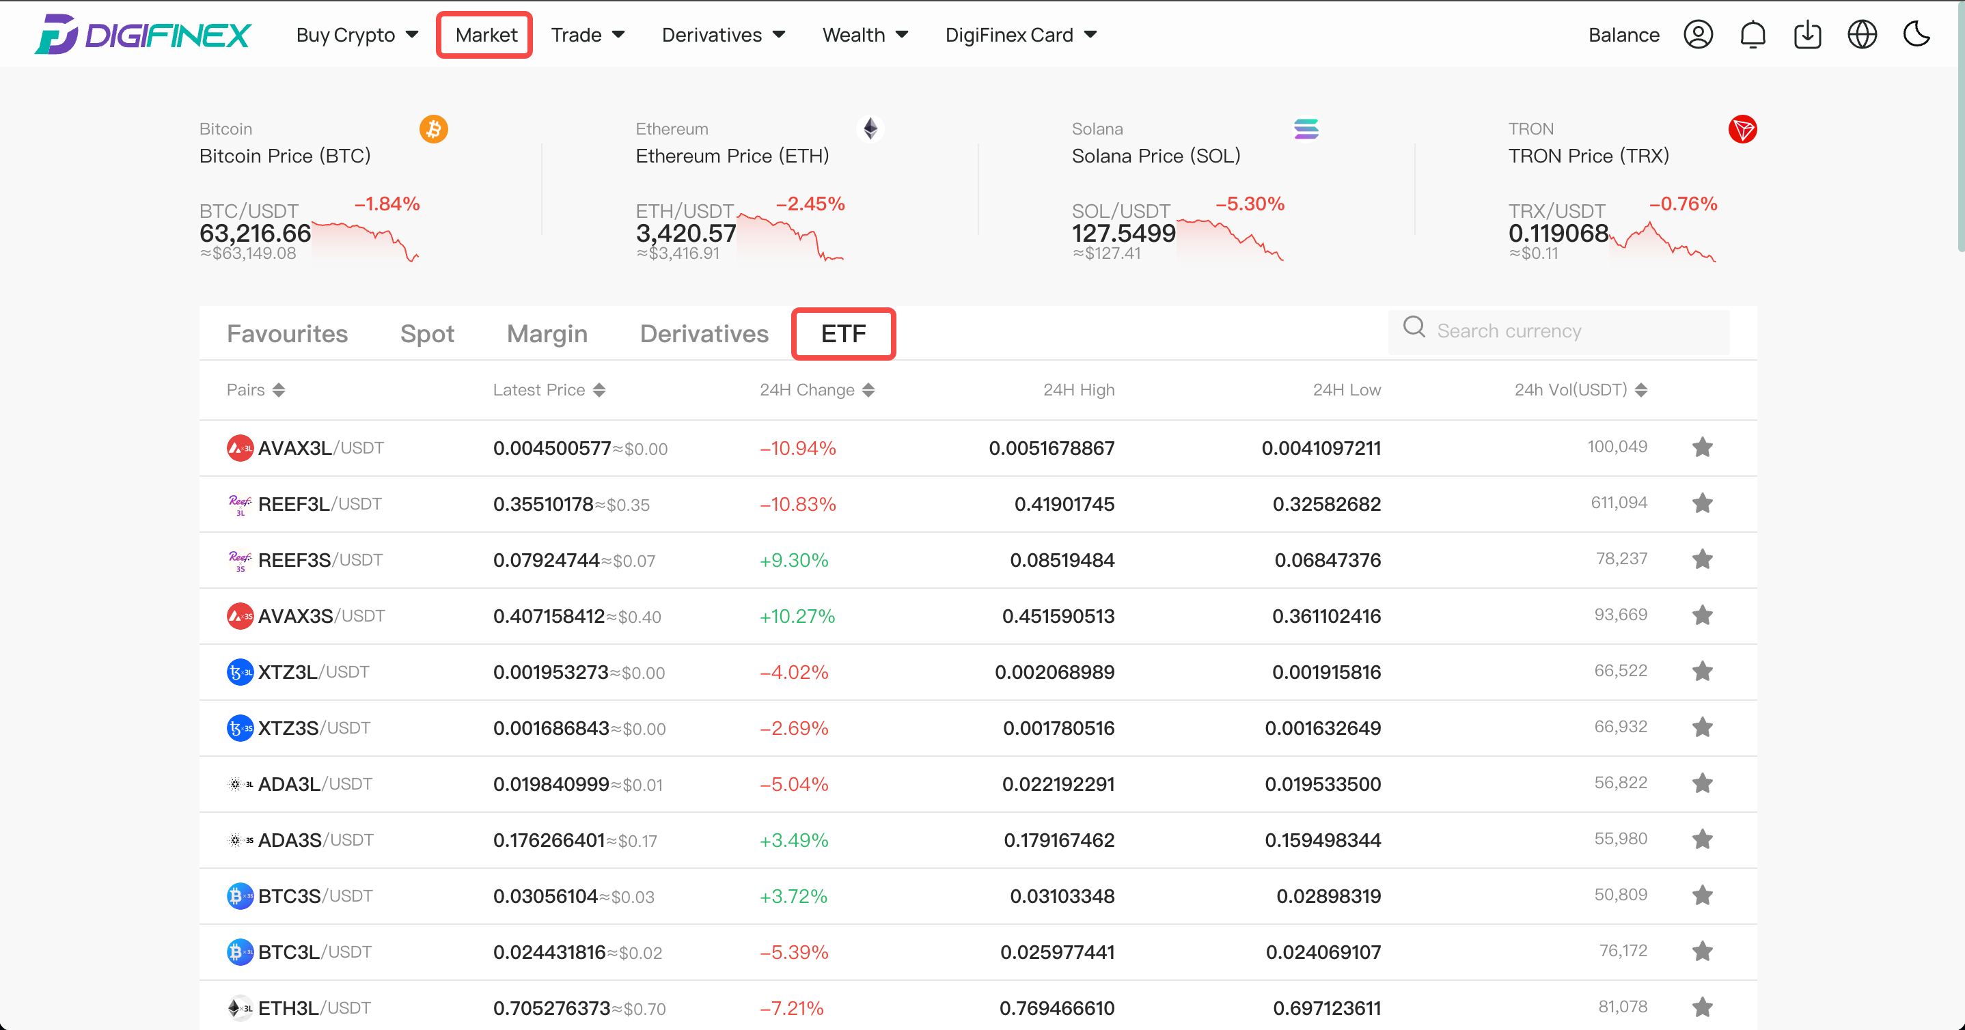This screenshot has height=1030, width=1965.
Task: Select the ETF tab
Action: tap(844, 334)
